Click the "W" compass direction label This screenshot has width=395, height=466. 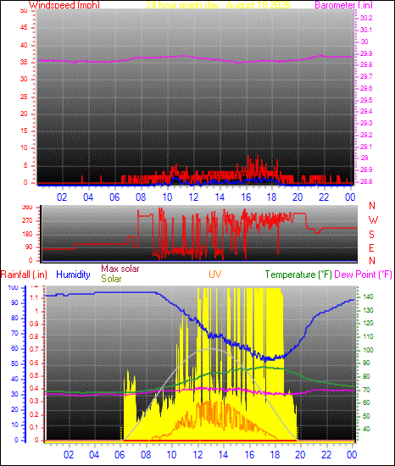[373, 220]
